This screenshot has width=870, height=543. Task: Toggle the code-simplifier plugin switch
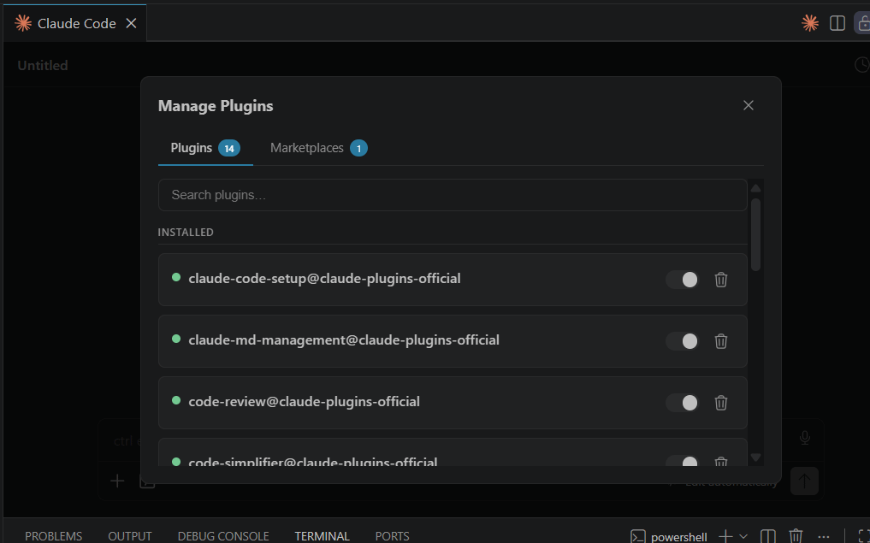(682, 461)
